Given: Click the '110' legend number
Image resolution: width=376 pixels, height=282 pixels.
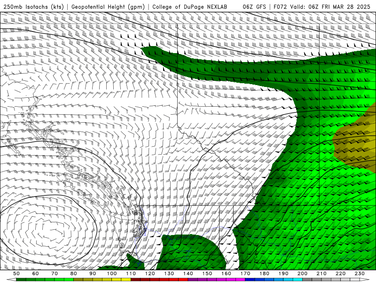Looking at the screenshot, I should (x=131, y=274).
